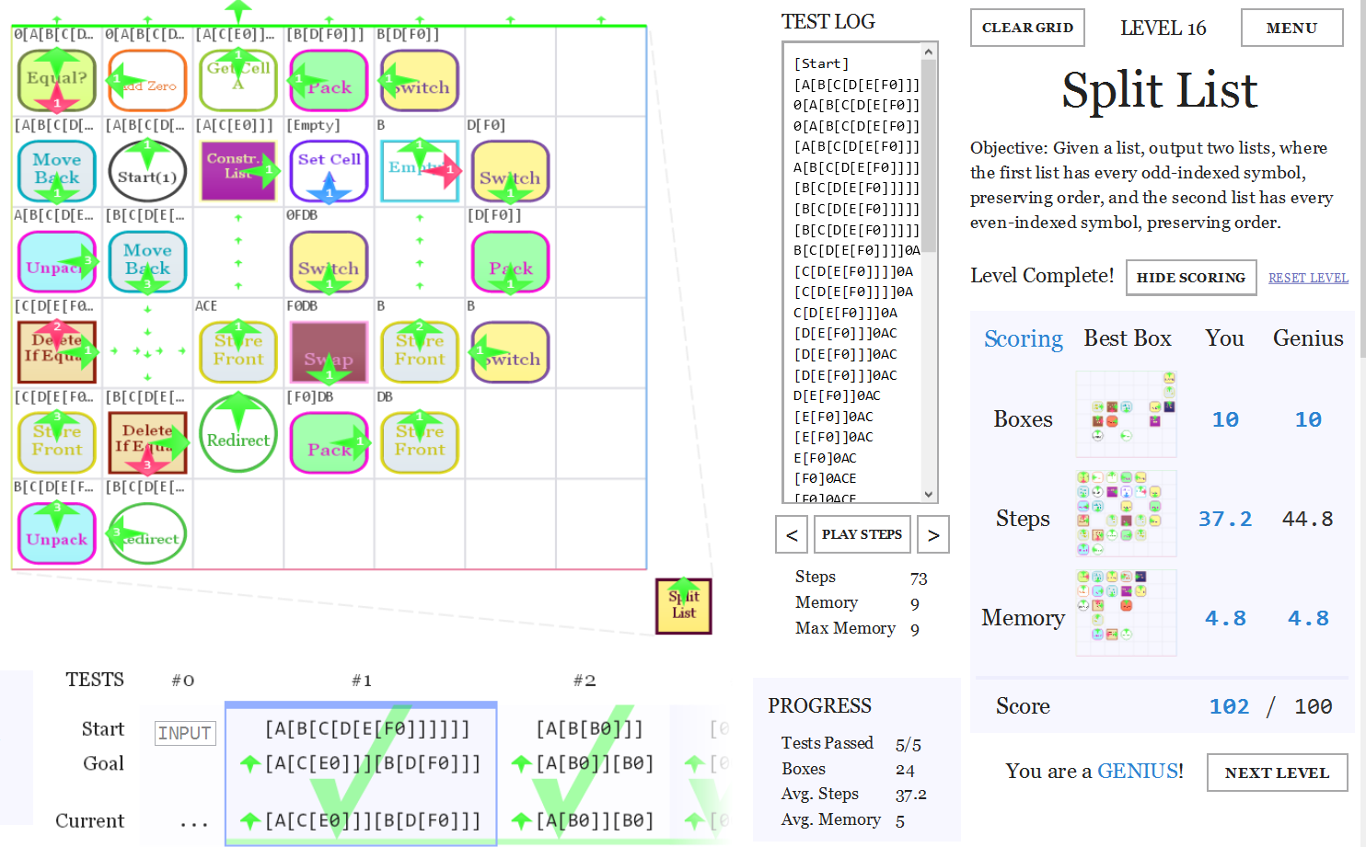
Task: Step forward with the > button
Action: [933, 534]
